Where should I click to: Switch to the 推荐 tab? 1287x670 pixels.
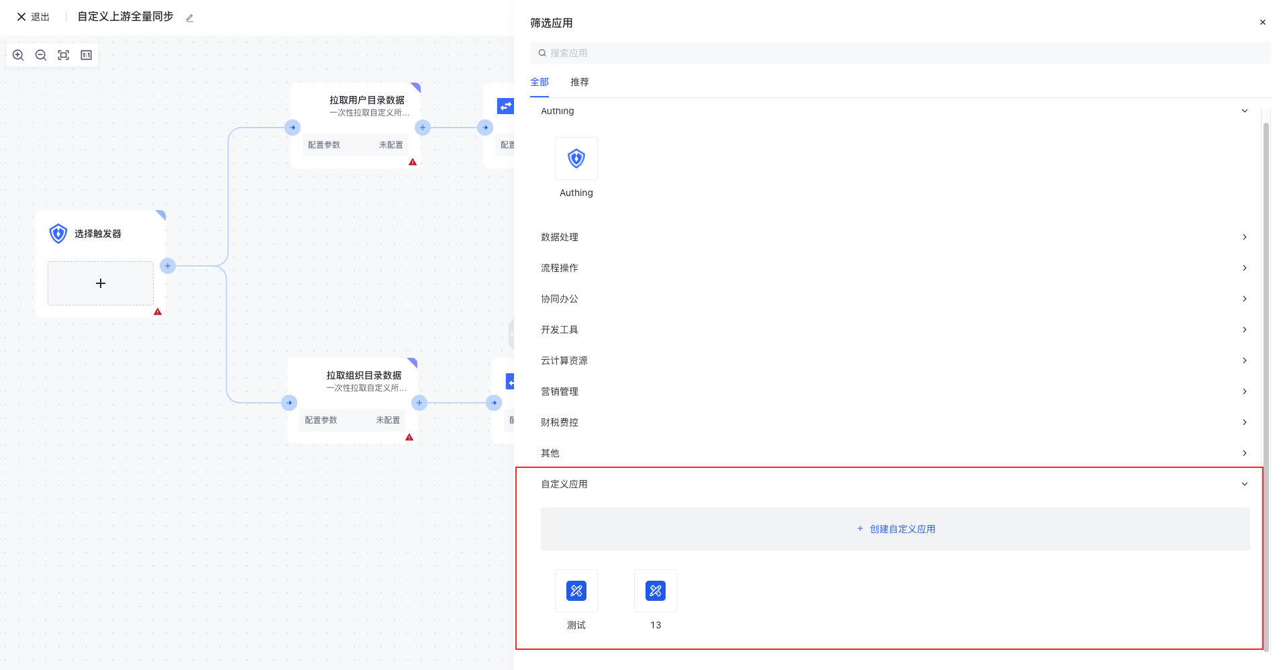(x=579, y=82)
